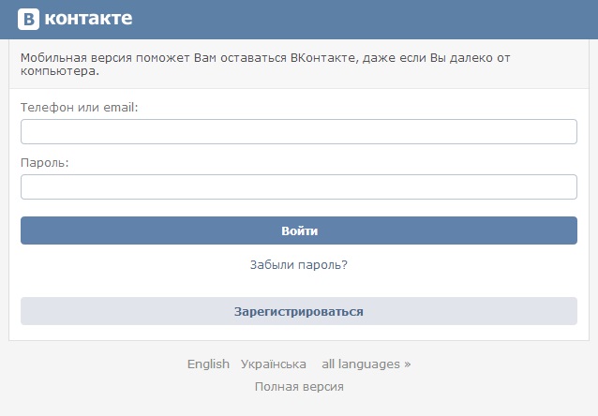Screen dimensions: 598x416
Task: Click the контакте header wordmark
Action: [88, 19]
